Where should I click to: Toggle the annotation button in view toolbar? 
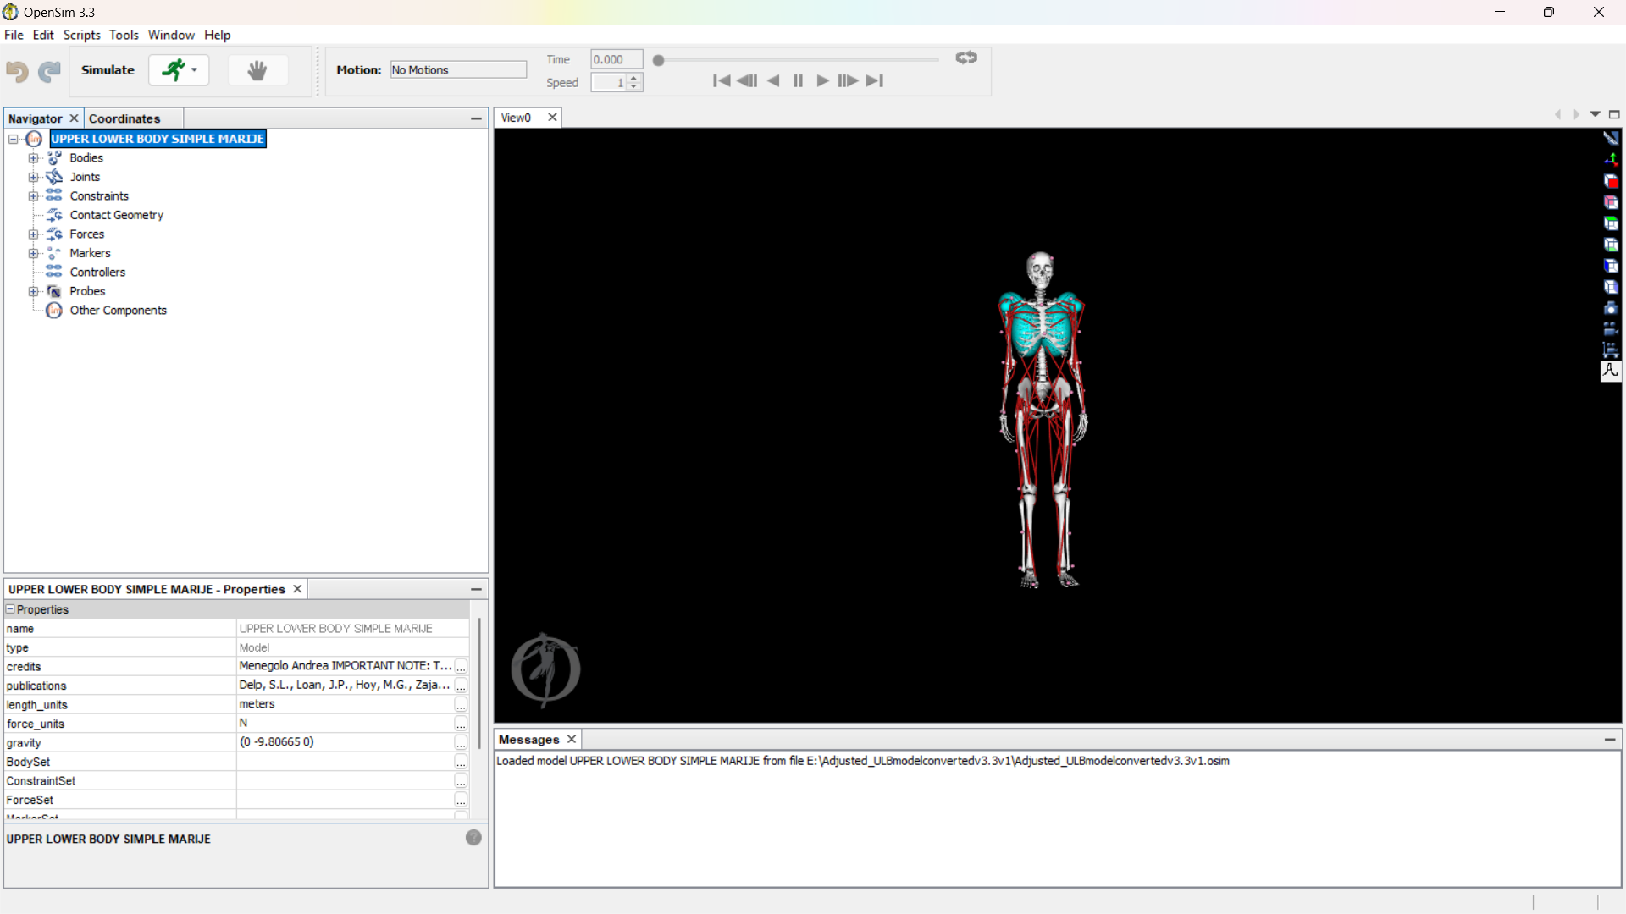(x=1611, y=371)
